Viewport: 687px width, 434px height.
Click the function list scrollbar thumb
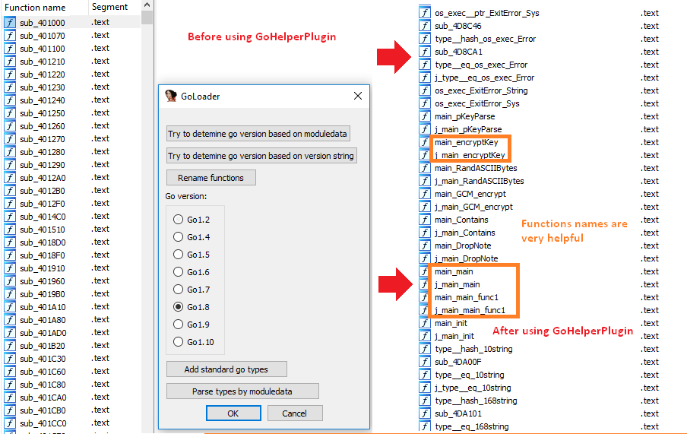(x=147, y=17)
